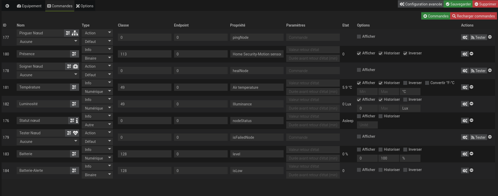Delete the Batterie-Alerte command via minus icon
The height and width of the screenshot is (196, 498).
click(x=471, y=170)
